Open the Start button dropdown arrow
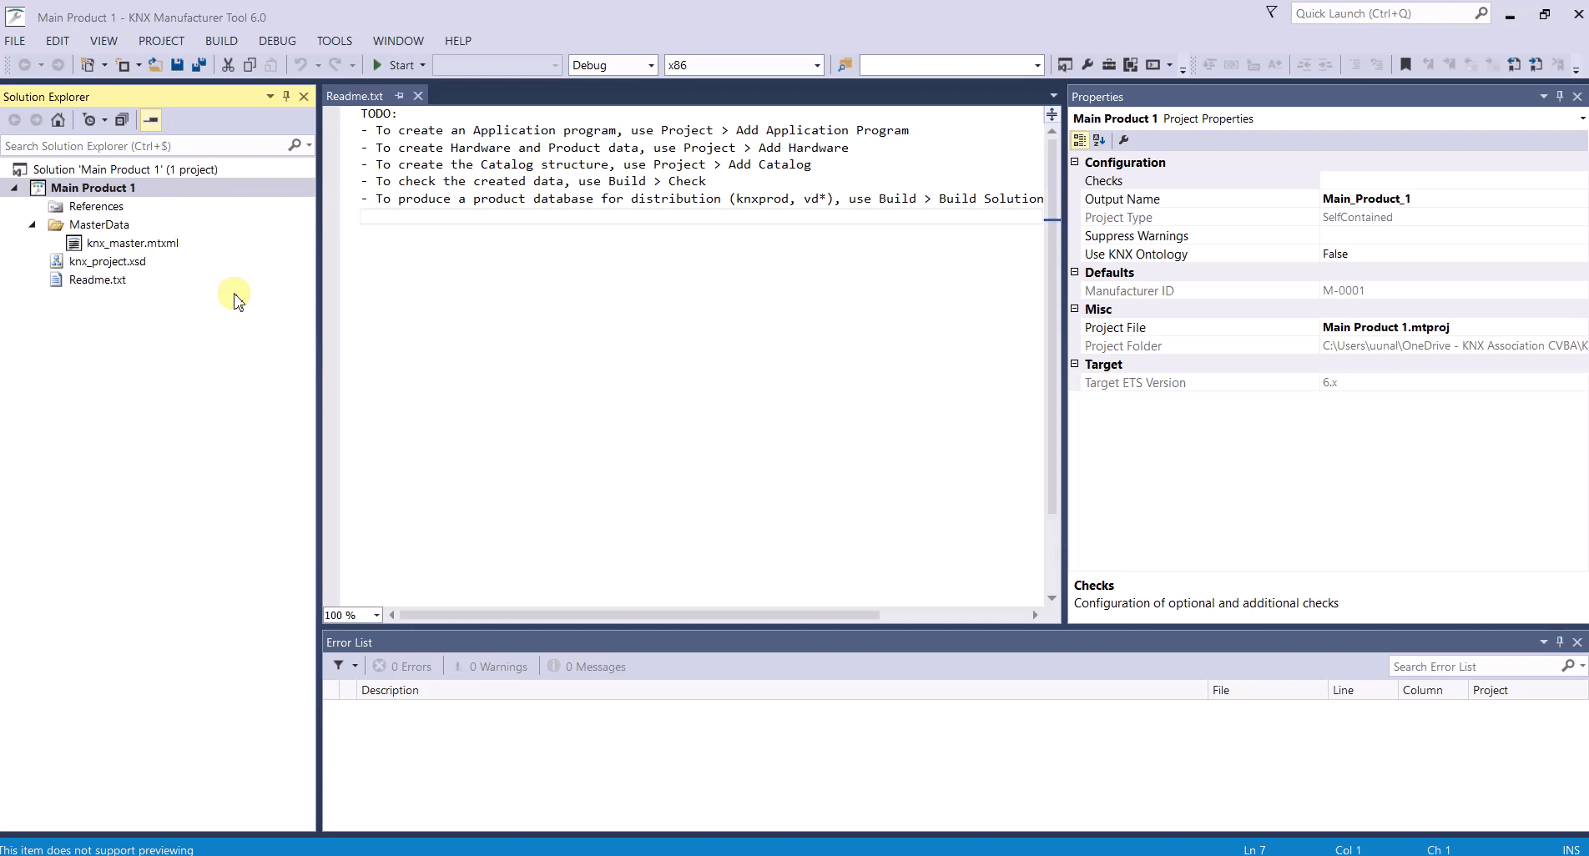The width and height of the screenshot is (1589, 856). coord(422,65)
